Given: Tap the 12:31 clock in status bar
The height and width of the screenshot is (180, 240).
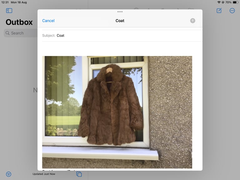Looking at the screenshot, I should [x=5, y=2].
